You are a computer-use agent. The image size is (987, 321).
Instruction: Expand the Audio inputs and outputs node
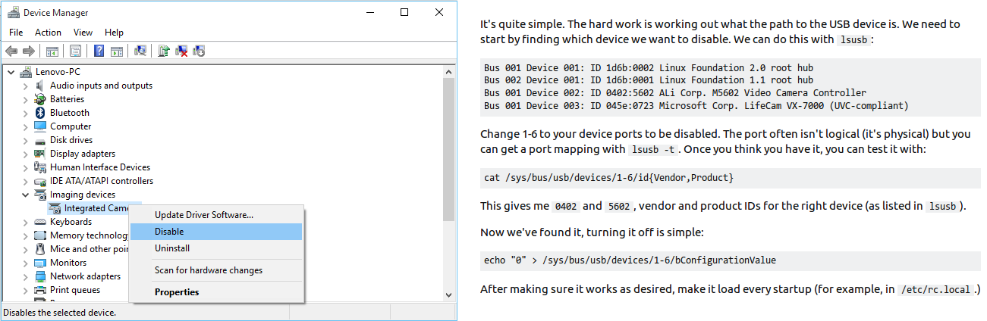pyautogui.click(x=26, y=86)
